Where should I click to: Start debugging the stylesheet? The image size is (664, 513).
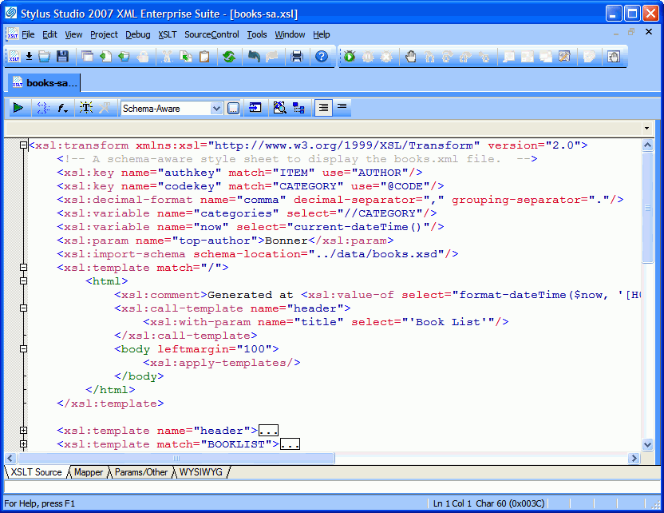349,56
